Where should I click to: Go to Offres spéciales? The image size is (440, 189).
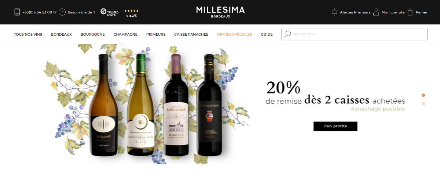235,34
